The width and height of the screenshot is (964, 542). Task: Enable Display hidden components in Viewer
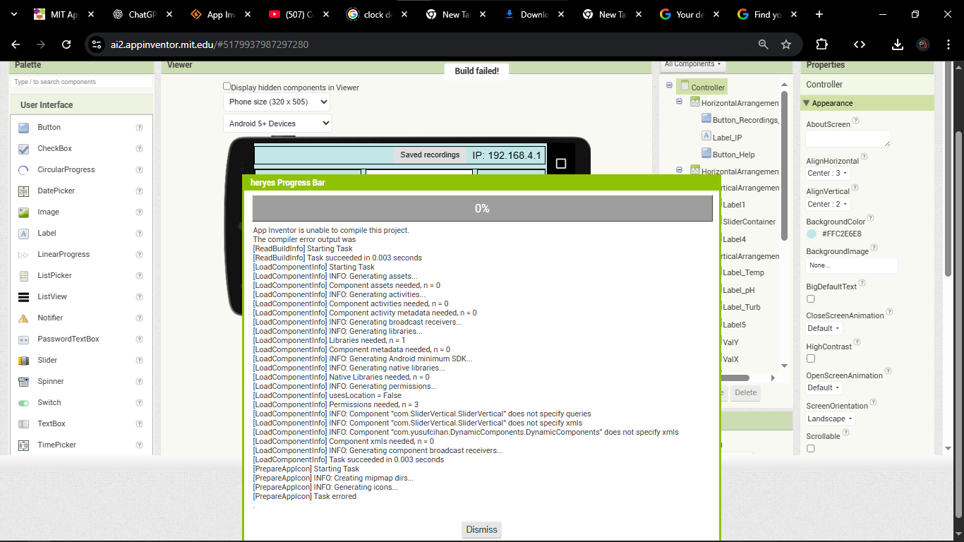[x=227, y=87]
